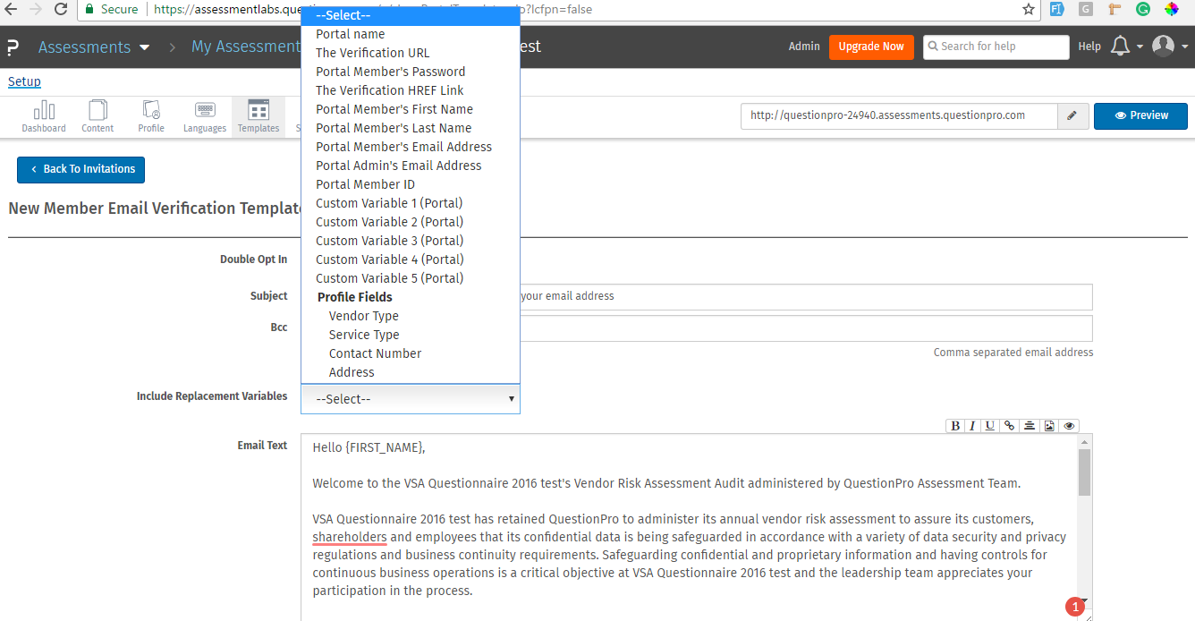Choose "The Verification URL" from the list
The image size is (1195, 621).
[x=372, y=53]
